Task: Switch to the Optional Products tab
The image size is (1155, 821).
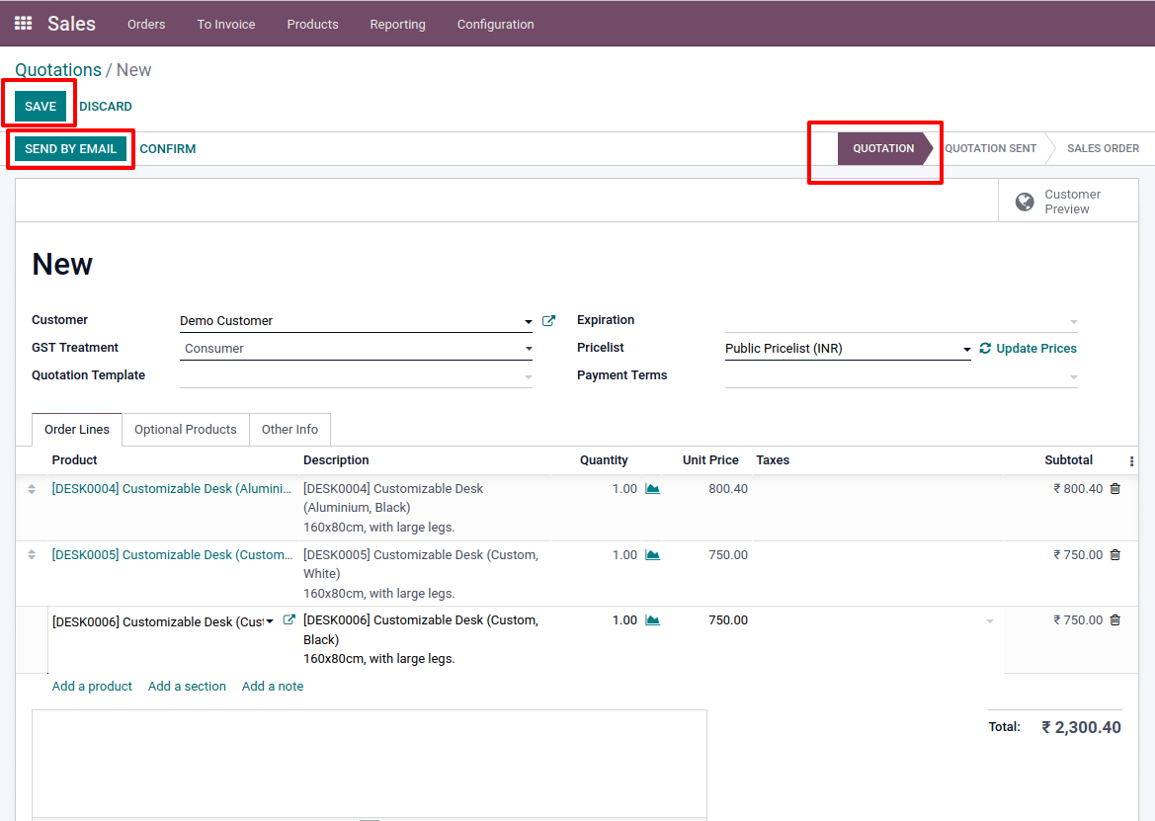Action: click(186, 430)
